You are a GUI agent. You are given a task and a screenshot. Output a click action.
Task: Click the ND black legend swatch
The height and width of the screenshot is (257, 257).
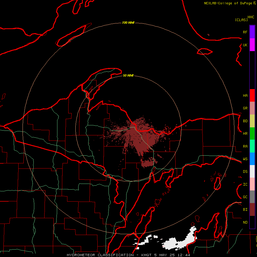(x=252, y=222)
